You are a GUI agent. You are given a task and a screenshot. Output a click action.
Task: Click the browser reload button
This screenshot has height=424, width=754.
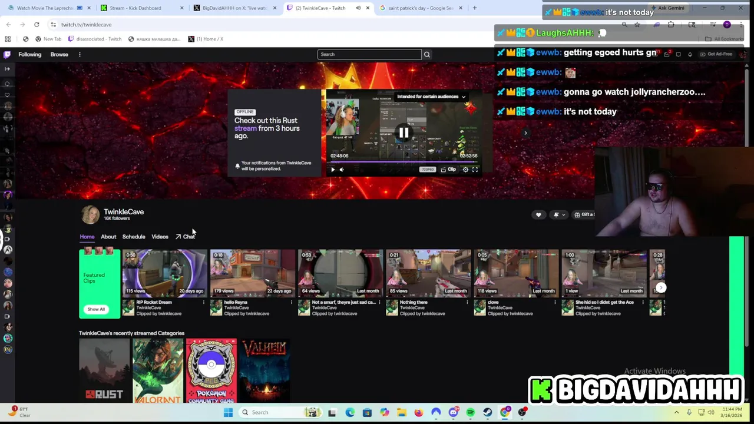(37, 24)
